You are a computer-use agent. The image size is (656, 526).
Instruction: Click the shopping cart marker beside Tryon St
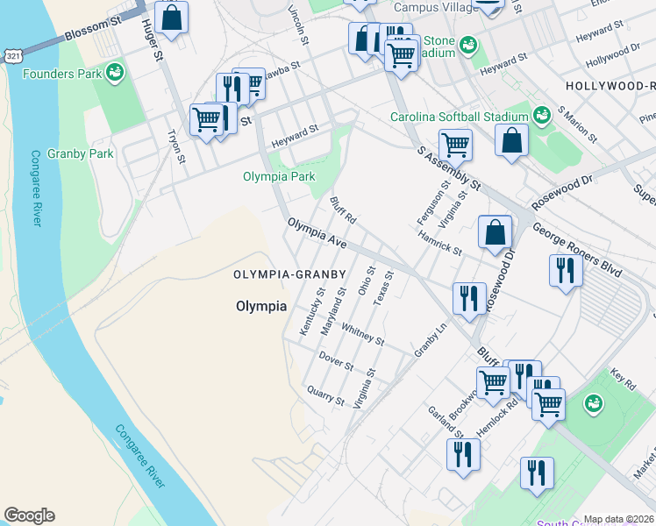pyautogui.click(x=206, y=124)
